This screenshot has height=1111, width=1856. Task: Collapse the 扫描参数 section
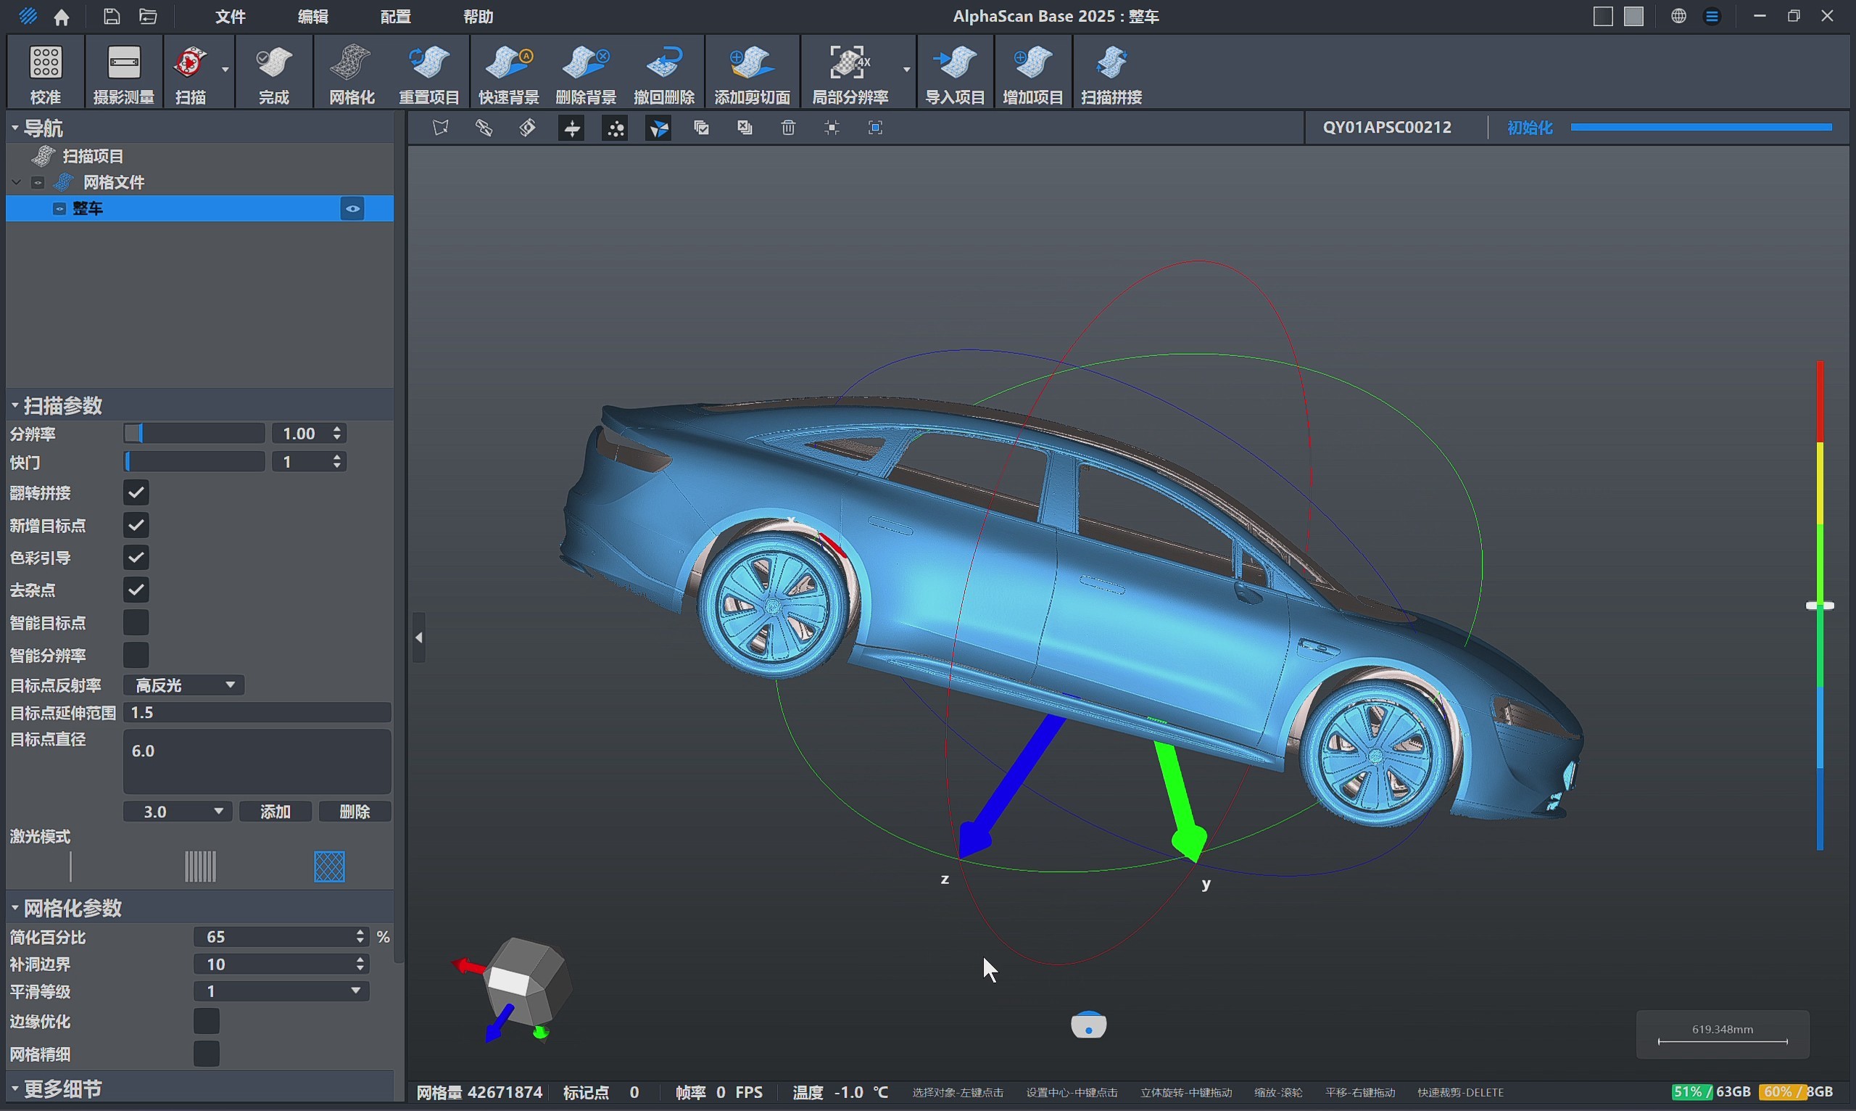point(15,406)
